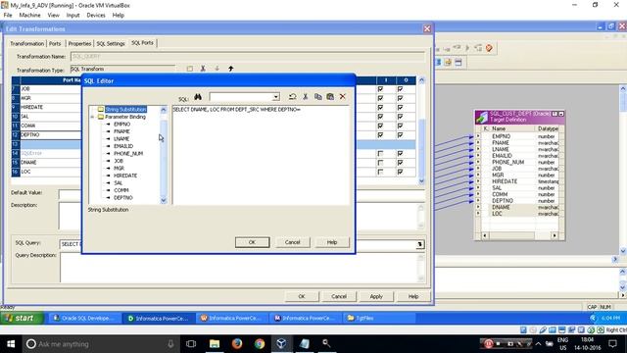The image size is (627, 353).
Task: Open the Windows notification center icon
Action: pos(612,344)
